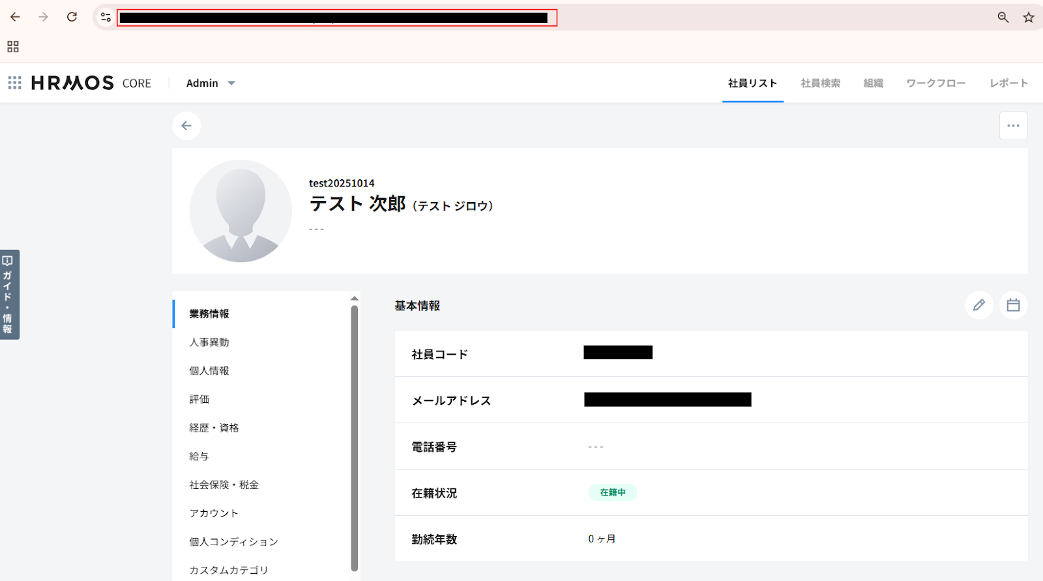The image size is (1043, 581).
Task: Go to the ワークフロー tab
Action: click(x=936, y=83)
